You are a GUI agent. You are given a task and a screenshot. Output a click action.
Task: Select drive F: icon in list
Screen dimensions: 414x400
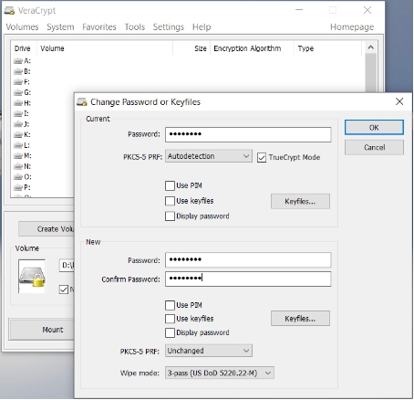click(18, 82)
